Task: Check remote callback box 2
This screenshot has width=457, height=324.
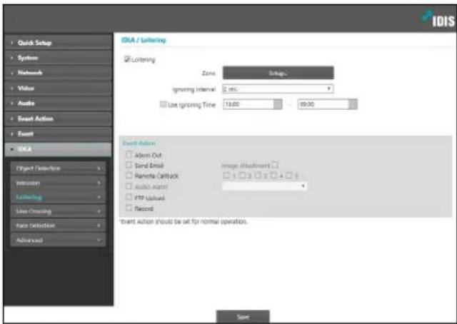Action: pyautogui.click(x=242, y=175)
